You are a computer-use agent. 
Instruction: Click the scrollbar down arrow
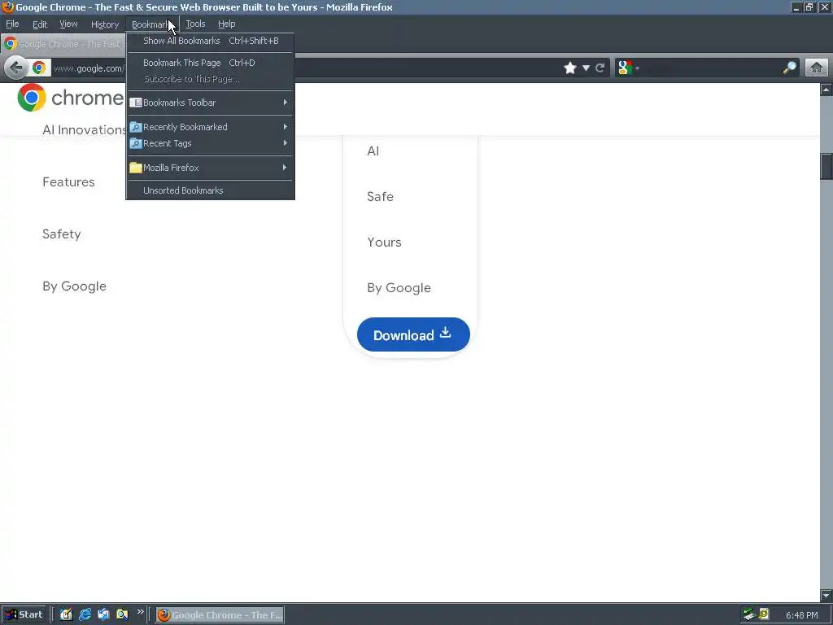click(826, 595)
